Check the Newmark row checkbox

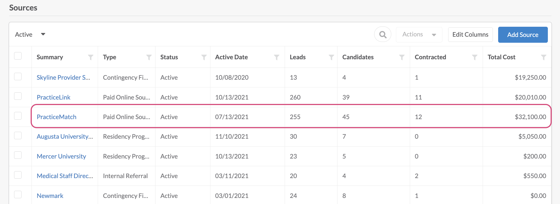point(18,195)
